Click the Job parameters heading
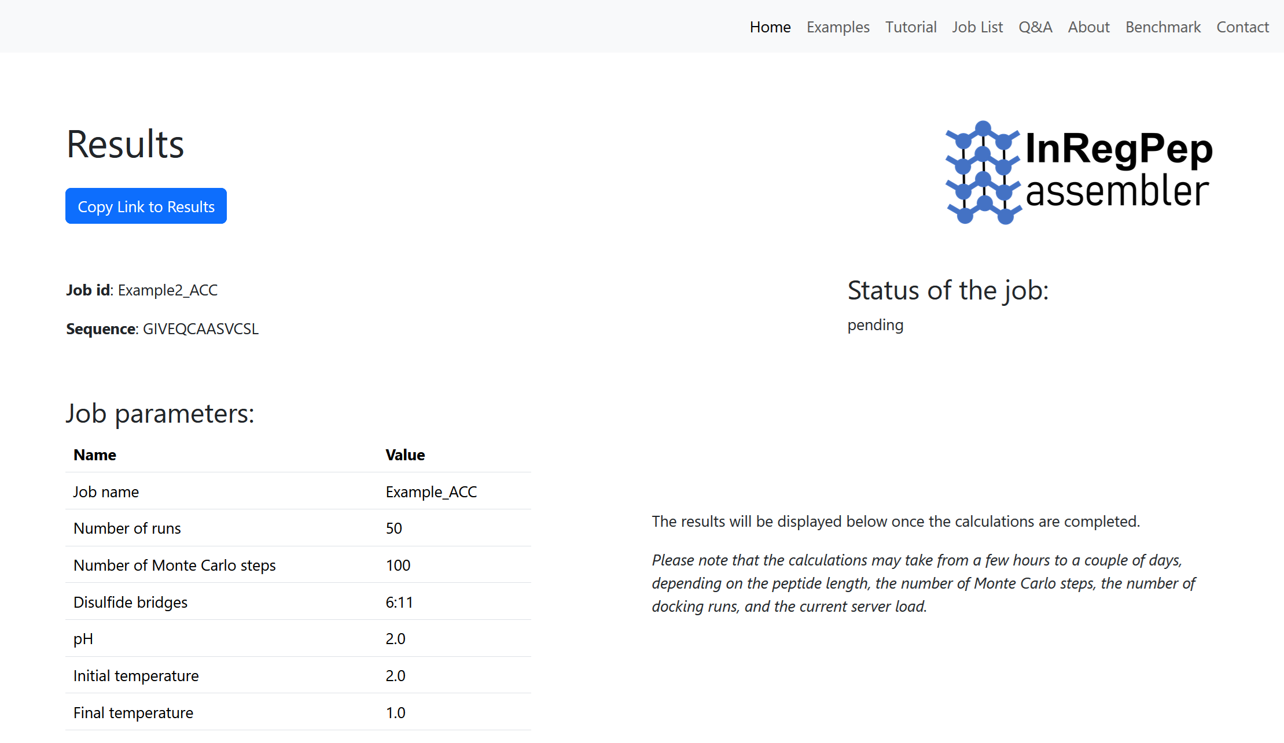 (x=160, y=413)
